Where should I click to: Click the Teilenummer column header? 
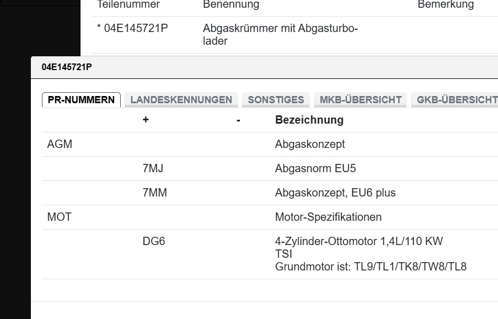click(128, 5)
